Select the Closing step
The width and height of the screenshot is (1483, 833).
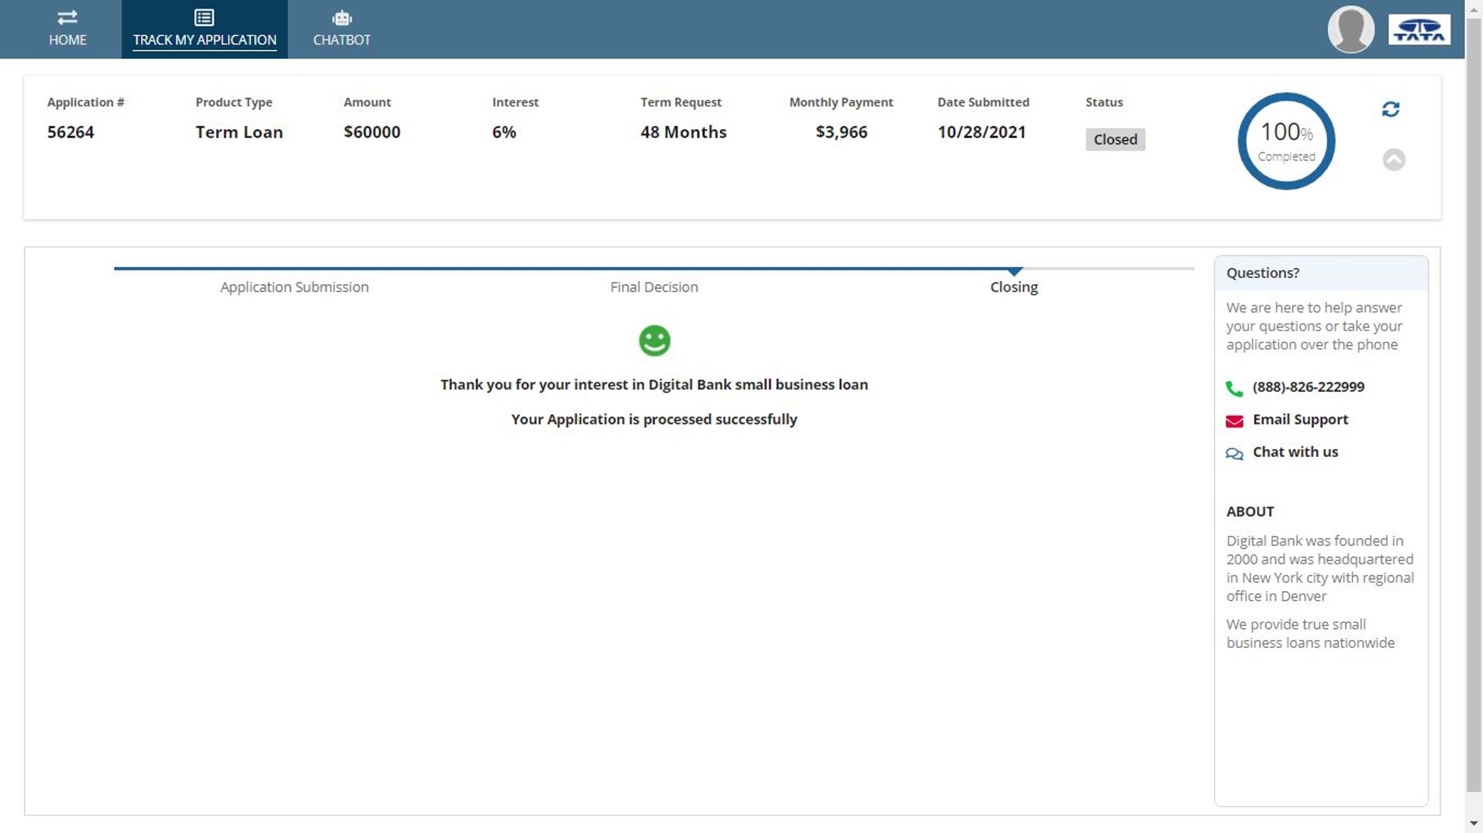coord(1014,287)
